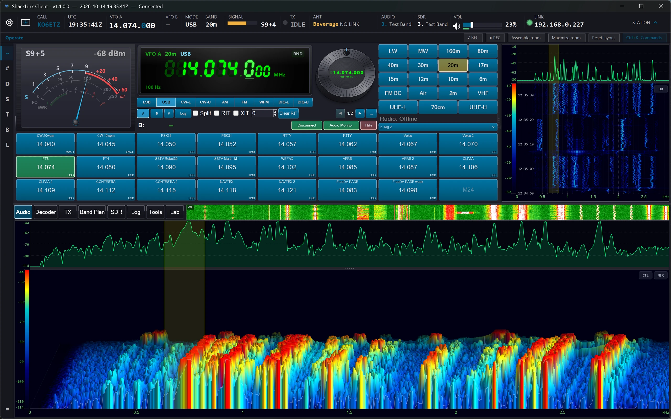The image size is (671, 419).
Task: Click the tuning dial knob
Action: [x=346, y=73]
